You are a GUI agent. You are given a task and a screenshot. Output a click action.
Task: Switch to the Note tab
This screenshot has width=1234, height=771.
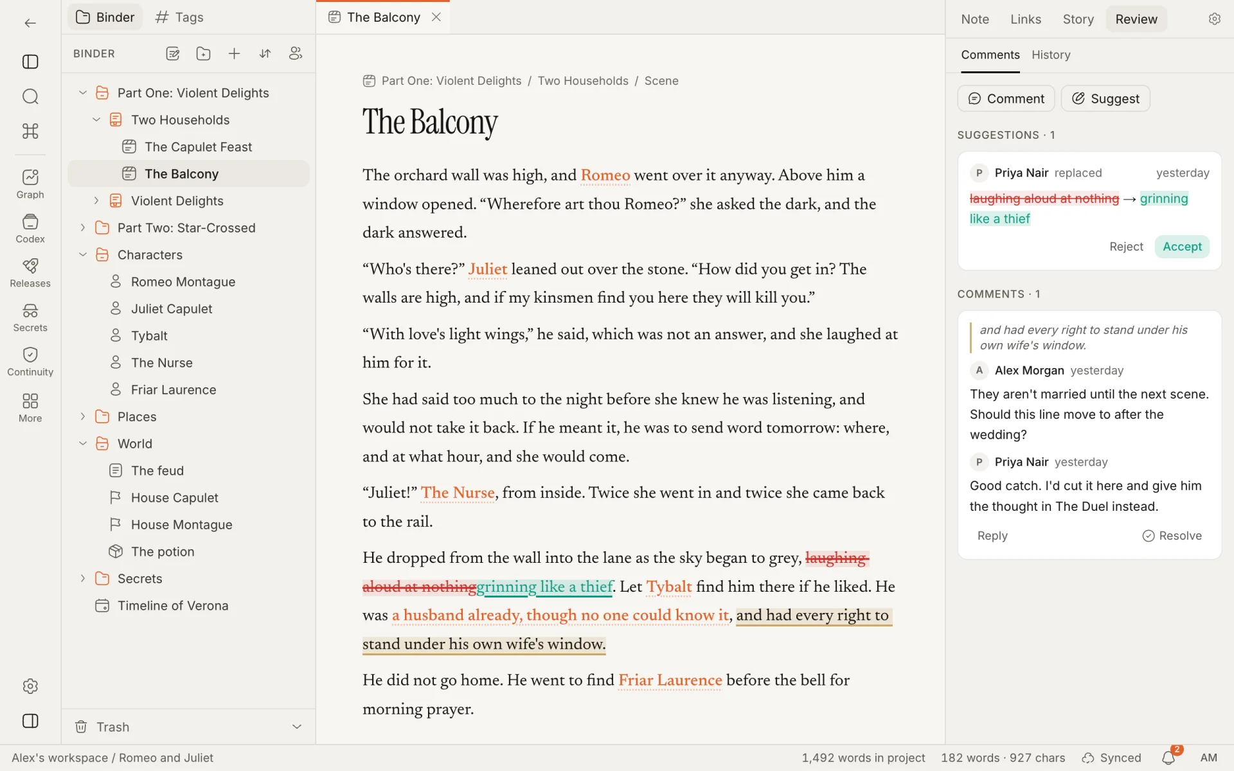pyautogui.click(x=975, y=19)
